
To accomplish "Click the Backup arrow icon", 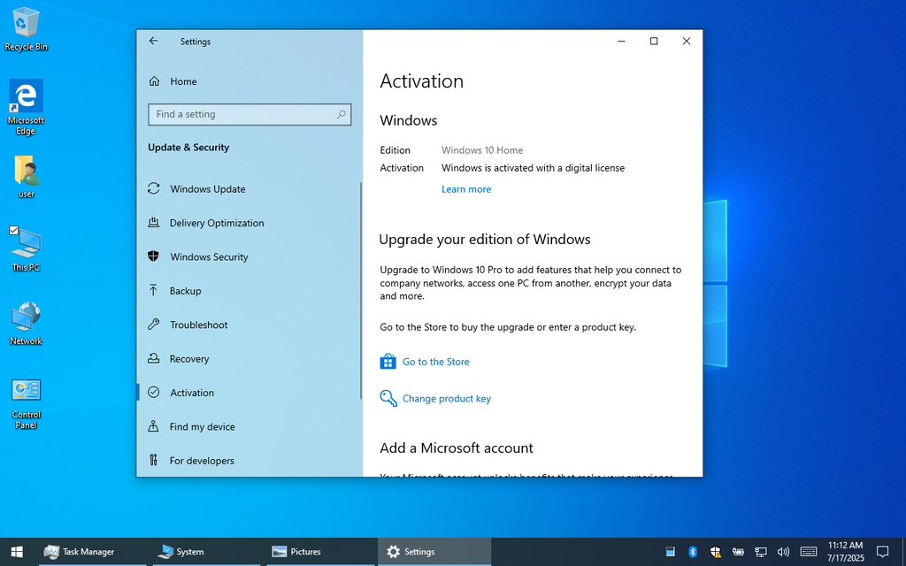I will [153, 291].
